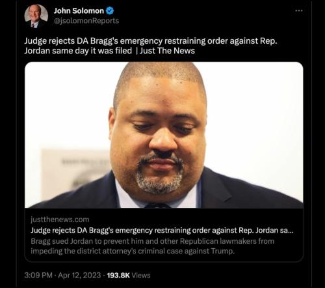Visit the justthenews.com domain link
Image resolution: width=325 pixels, height=288 pixels.
[60, 220]
